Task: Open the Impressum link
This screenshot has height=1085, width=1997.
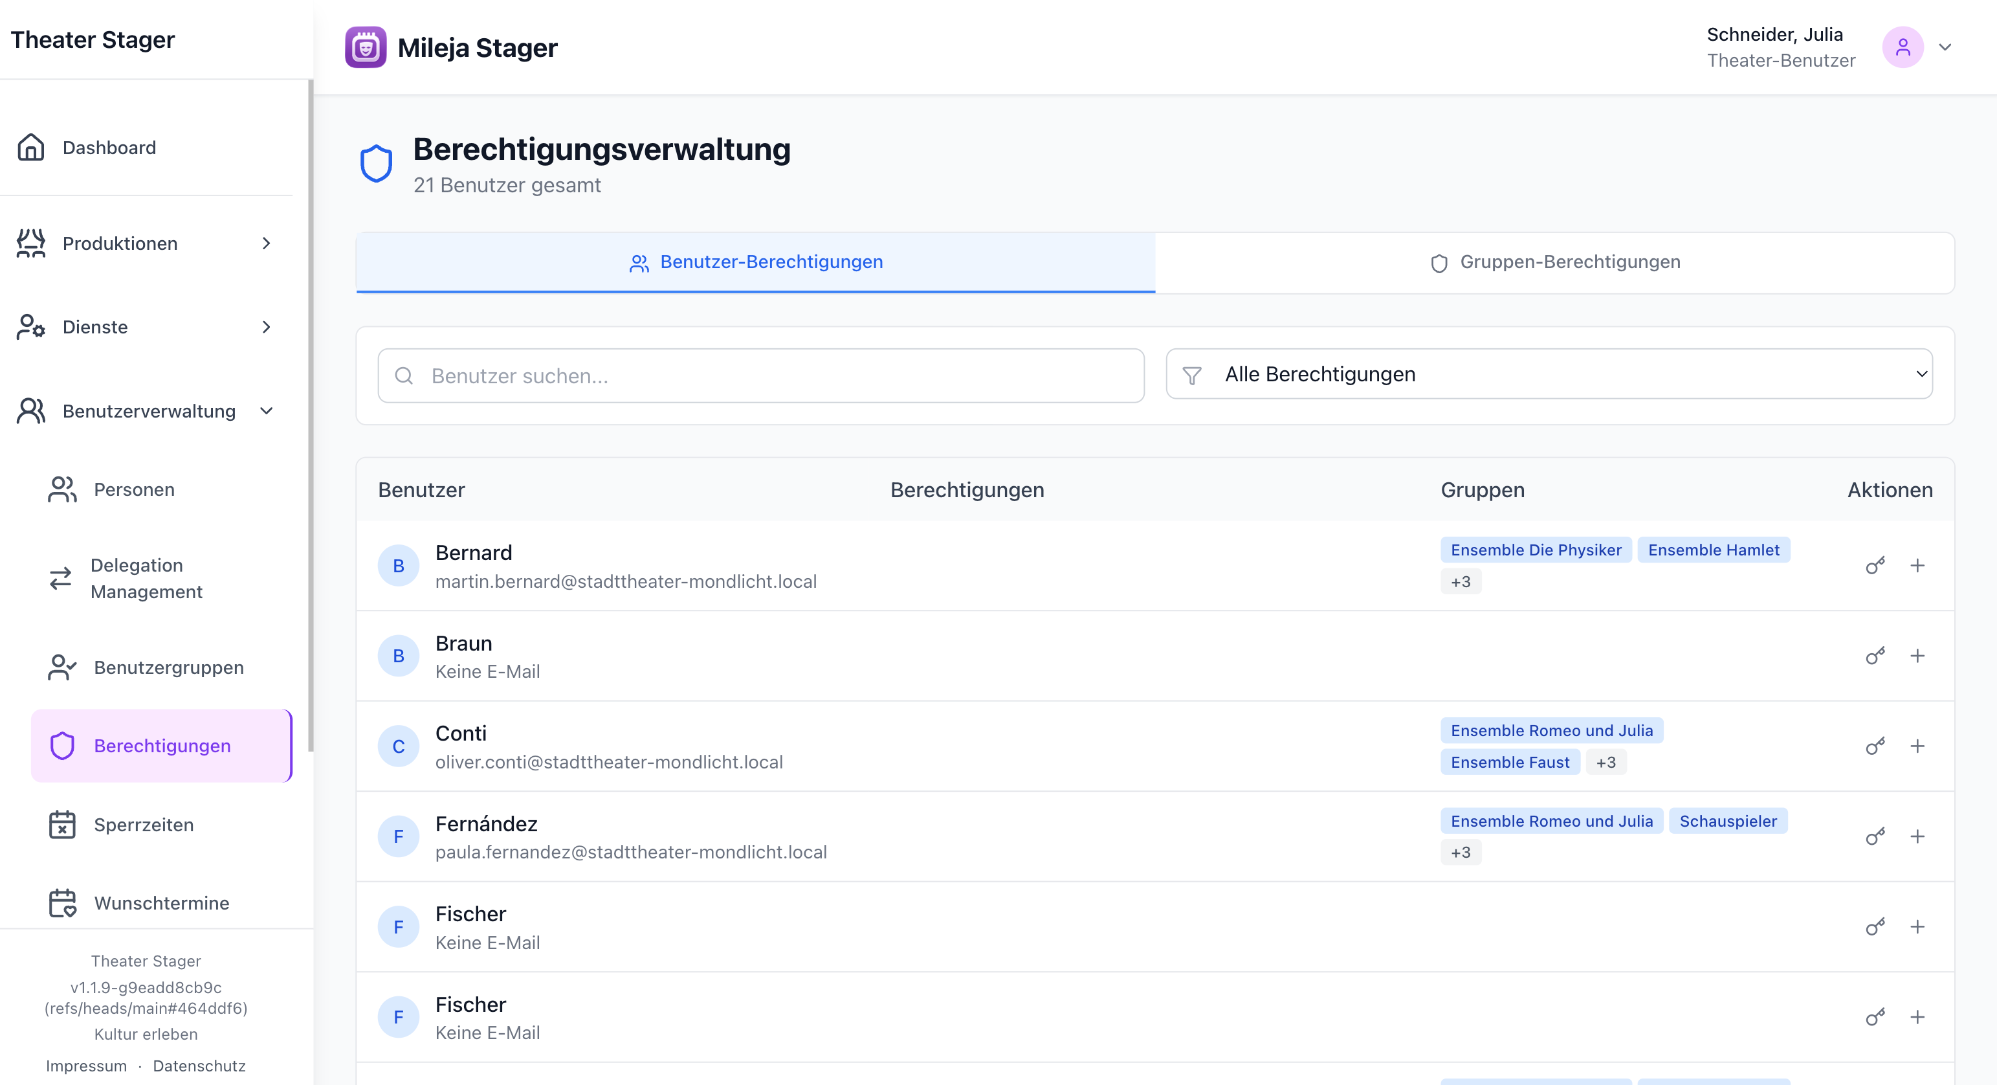Action: 86,1066
